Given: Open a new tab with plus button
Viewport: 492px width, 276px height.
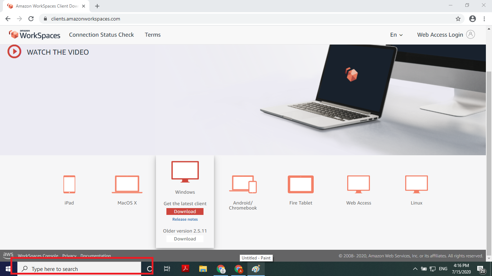Looking at the screenshot, I should [x=97, y=6].
